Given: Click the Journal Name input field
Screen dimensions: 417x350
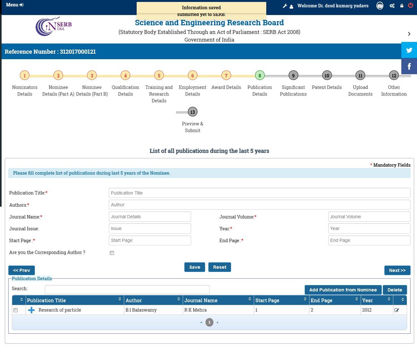Looking at the screenshot, I should coord(150,217).
